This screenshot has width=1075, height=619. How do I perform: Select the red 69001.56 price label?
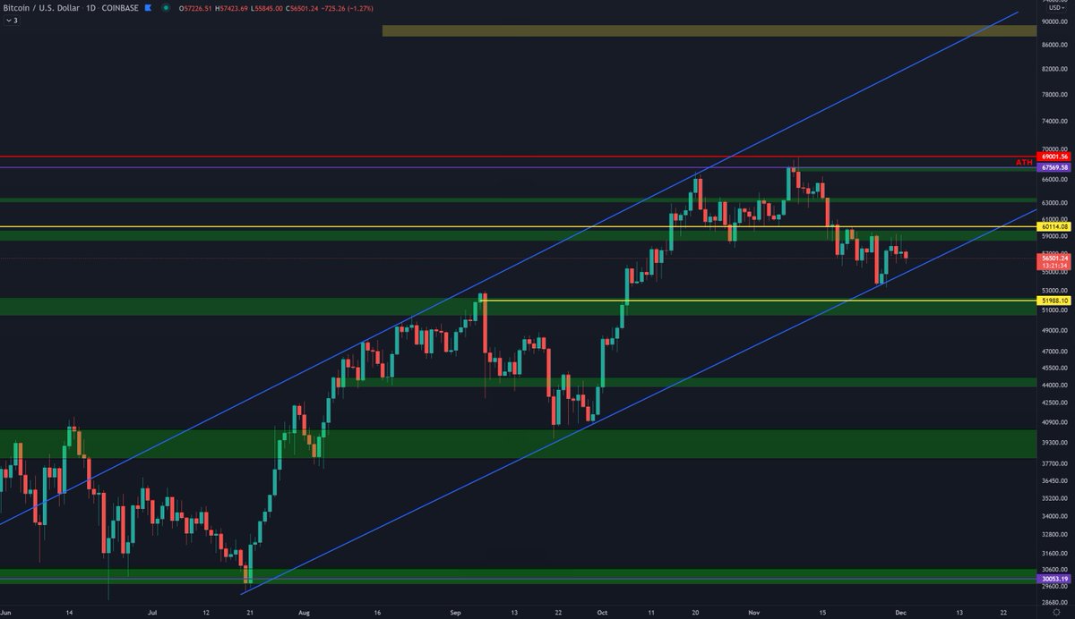click(x=1053, y=157)
